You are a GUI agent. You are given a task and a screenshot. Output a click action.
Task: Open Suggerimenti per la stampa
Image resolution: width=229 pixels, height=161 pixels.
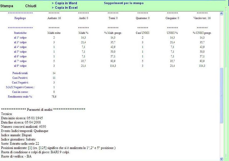pyautogui.click(x=124, y=3)
